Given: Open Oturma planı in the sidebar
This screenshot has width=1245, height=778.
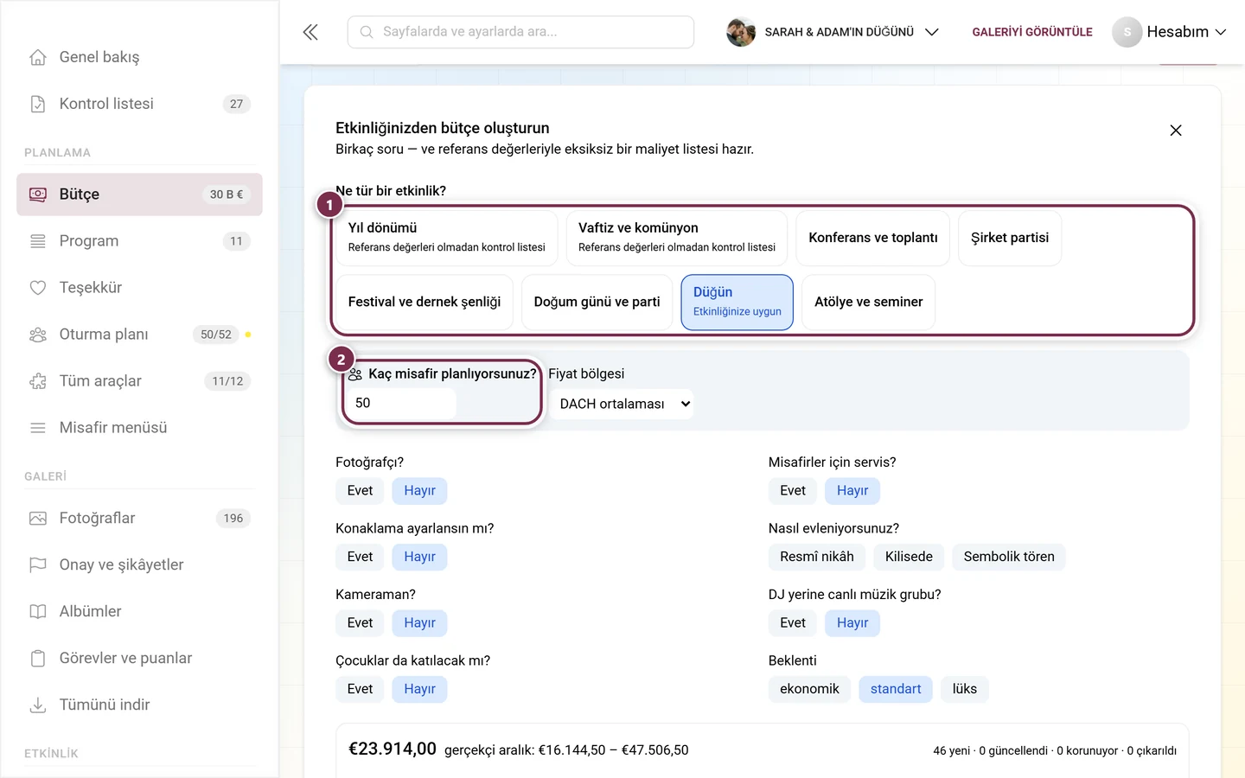Looking at the screenshot, I should click(x=139, y=335).
